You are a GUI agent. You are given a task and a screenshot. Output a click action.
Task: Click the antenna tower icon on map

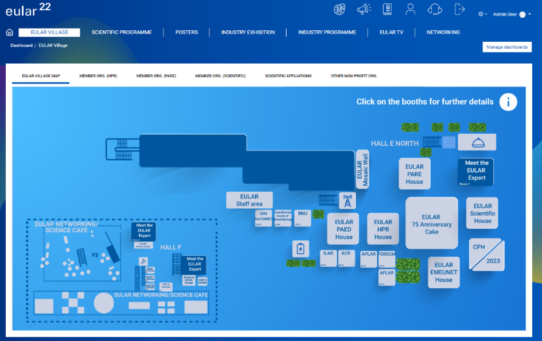coord(346,201)
